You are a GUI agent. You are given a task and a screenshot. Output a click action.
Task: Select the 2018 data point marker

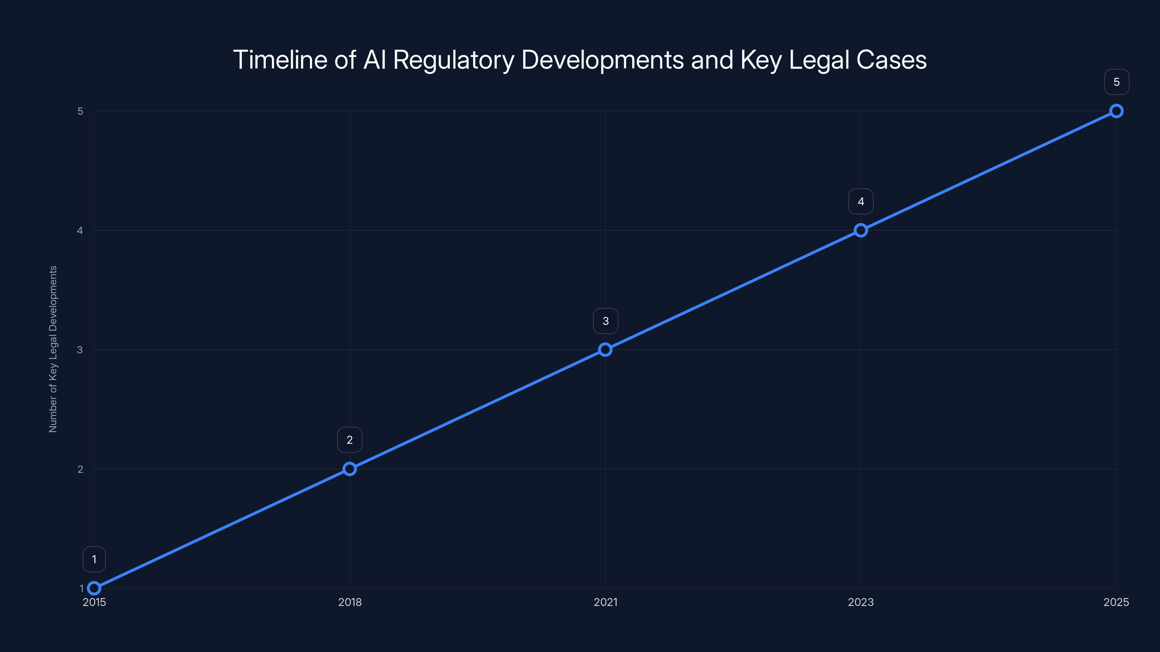click(x=350, y=468)
